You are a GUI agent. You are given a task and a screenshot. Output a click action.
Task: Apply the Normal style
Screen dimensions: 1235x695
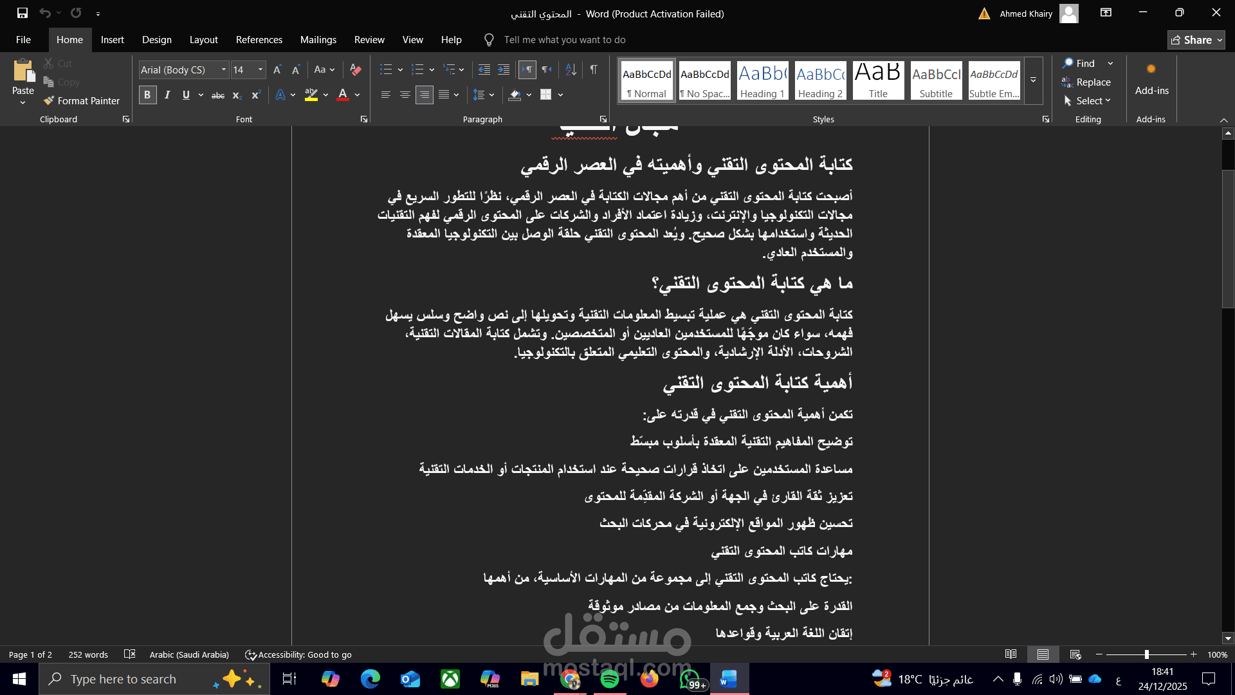tap(646, 80)
